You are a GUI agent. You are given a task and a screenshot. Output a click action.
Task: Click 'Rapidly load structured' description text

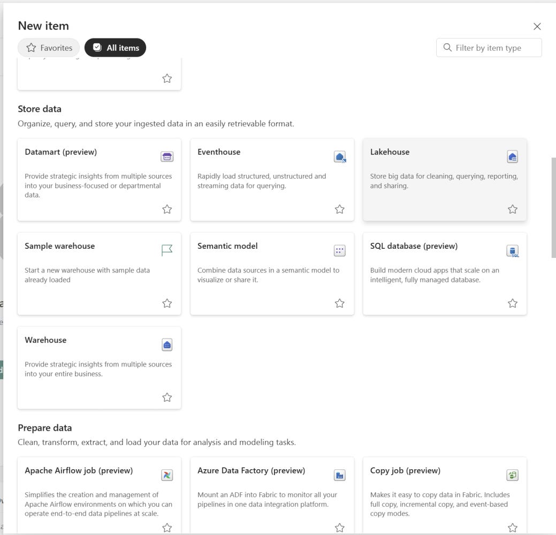pyautogui.click(x=262, y=181)
